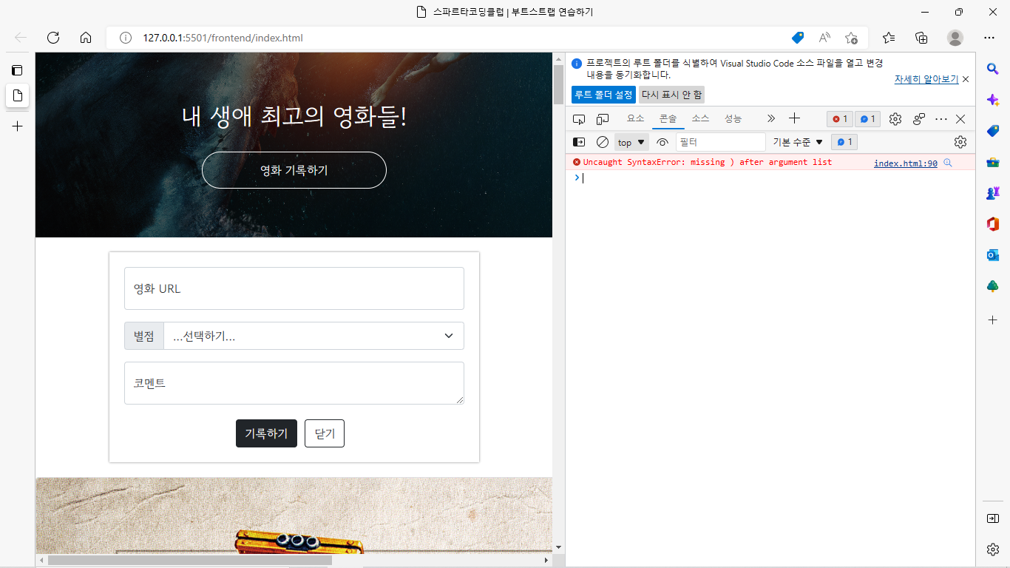Open 자세히 알아보기 link
Screen dimensions: 1010x568
click(x=926, y=79)
